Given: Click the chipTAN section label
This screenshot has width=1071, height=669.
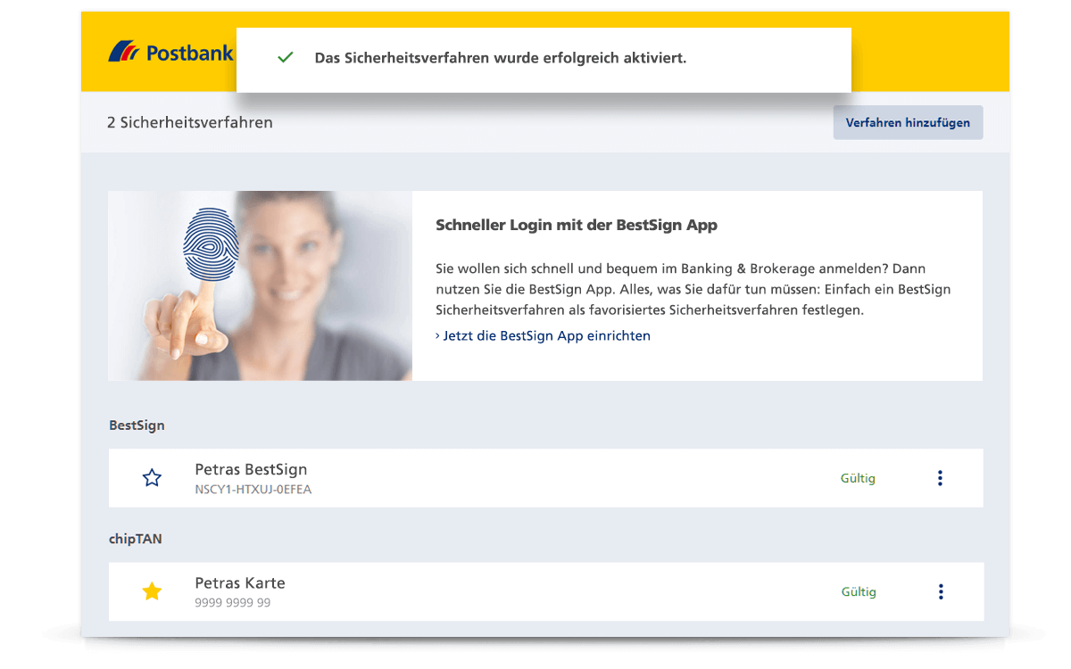Looking at the screenshot, I should click(136, 539).
